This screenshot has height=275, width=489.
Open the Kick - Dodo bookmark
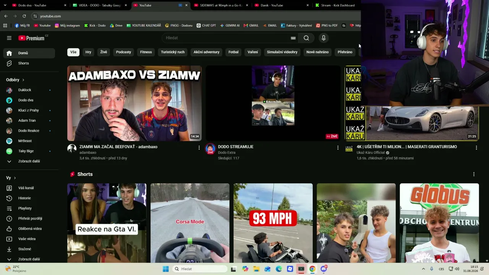pos(95,26)
